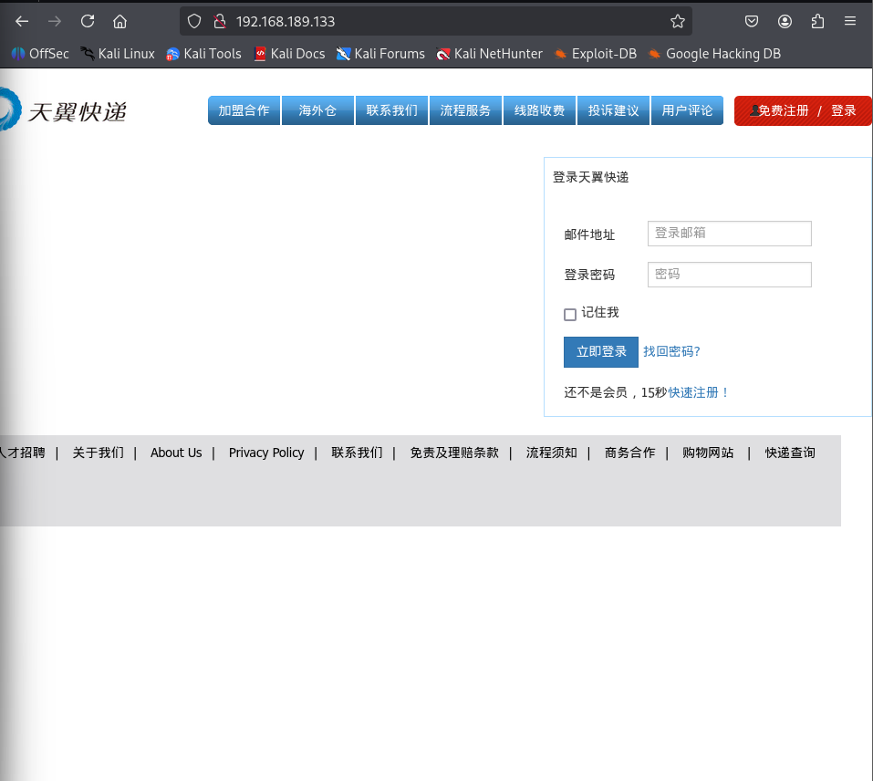Open the extensions puzzle icon
The image size is (873, 781).
click(817, 21)
